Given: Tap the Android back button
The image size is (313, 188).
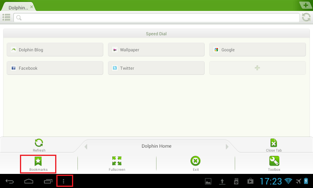Looking at the screenshot, I should click(9, 181).
